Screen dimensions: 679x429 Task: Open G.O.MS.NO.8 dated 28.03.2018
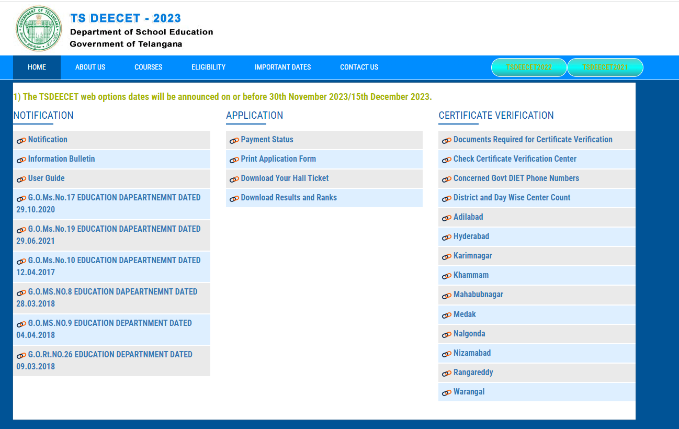tap(107, 298)
